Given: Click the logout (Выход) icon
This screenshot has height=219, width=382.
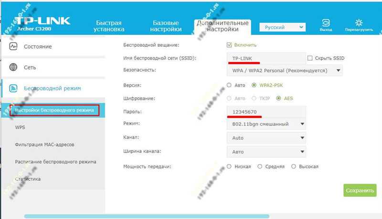Looking at the screenshot, I should click(326, 23).
